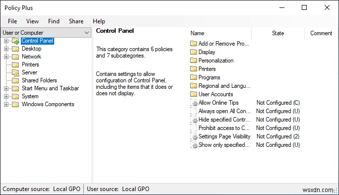Click the Shared Folders folder icon
The width and height of the screenshot is (339, 195).
pos(15,80)
